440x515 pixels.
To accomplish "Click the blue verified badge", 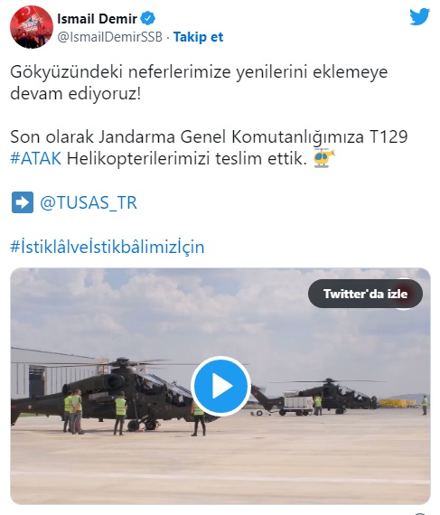I will 148,18.
